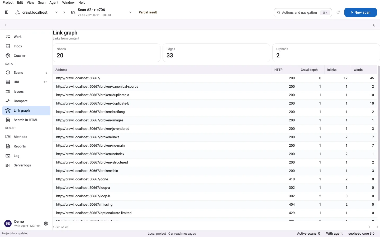Add a new tab with plus icon

click(x=6, y=25)
